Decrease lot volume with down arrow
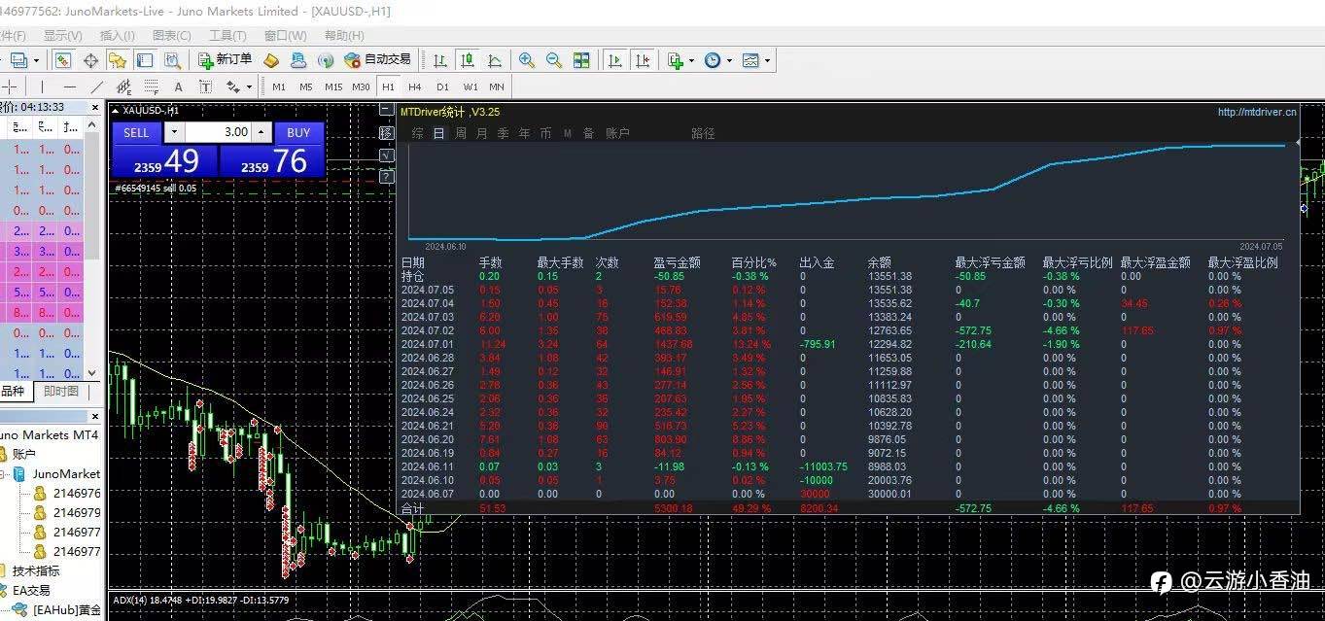Screen dimensions: 1325x621 [173, 132]
